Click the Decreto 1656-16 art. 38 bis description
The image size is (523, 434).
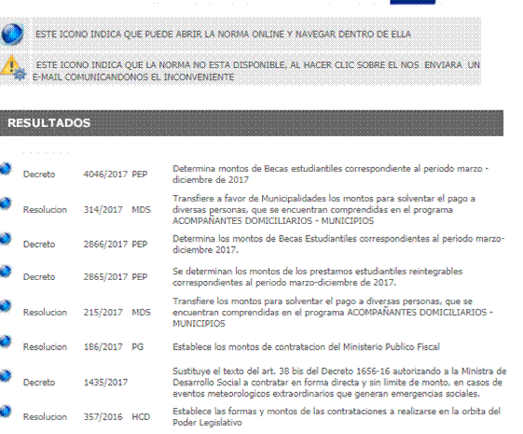pyautogui.click(x=339, y=383)
